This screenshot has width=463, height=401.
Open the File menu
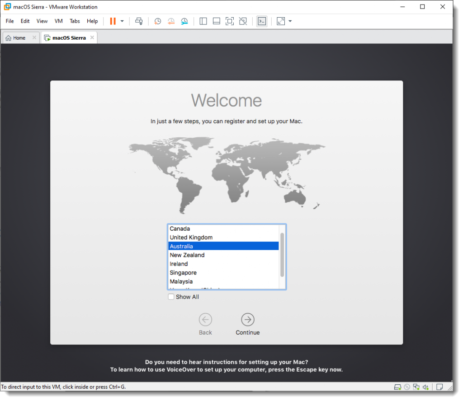(x=10, y=21)
